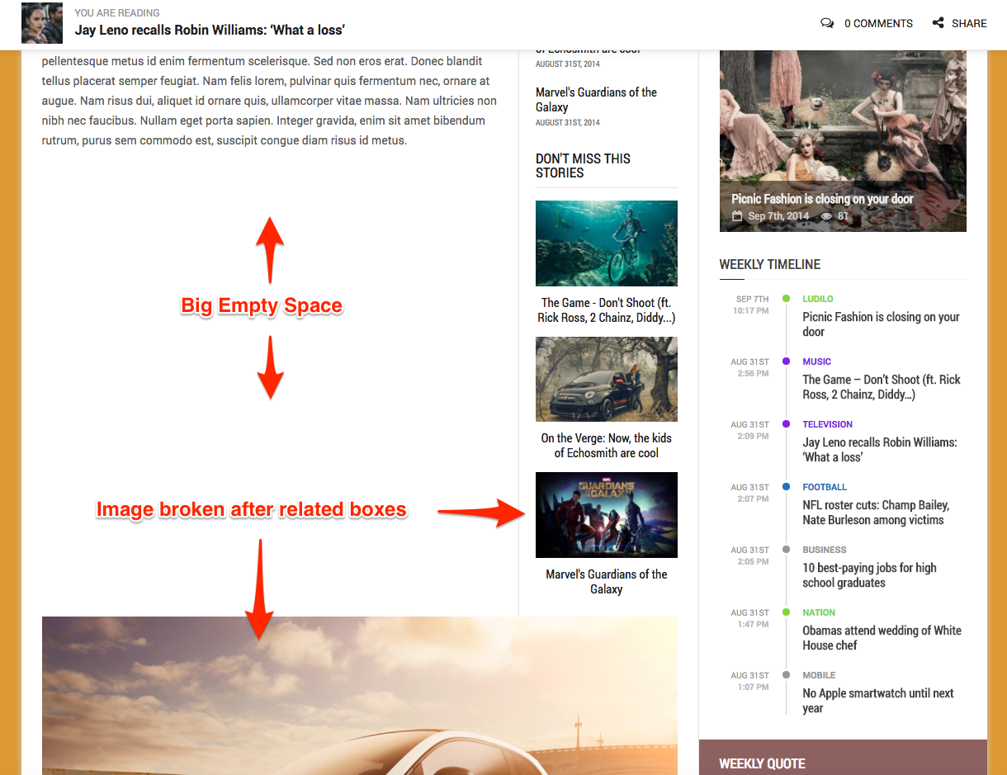Open timeline story '10 best-paying jobs for high school graduates'
This screenshot has height=775, width=1007.
pyautogui.click(x=870, y=575)
